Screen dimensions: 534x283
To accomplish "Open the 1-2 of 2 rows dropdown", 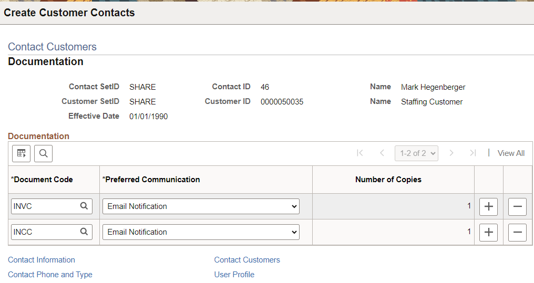I will click(x=416, y=153).
